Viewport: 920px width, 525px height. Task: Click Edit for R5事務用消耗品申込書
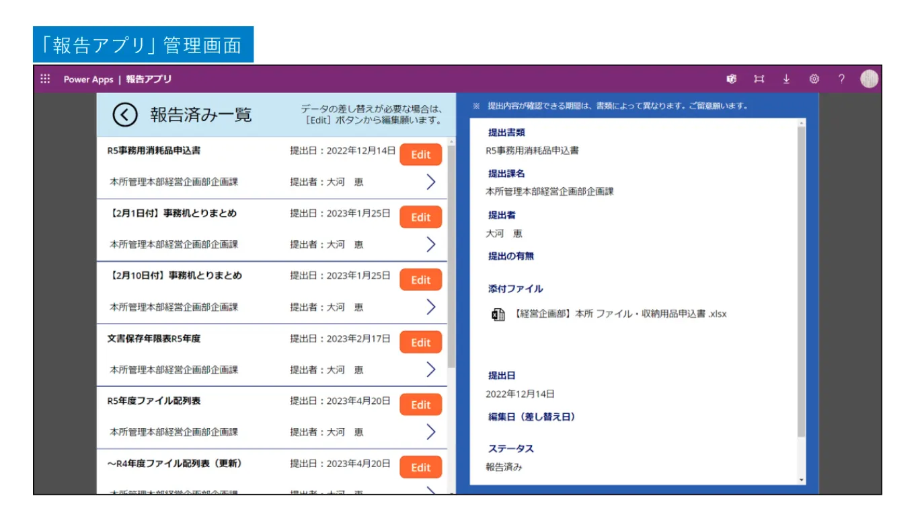pos(420,155)
